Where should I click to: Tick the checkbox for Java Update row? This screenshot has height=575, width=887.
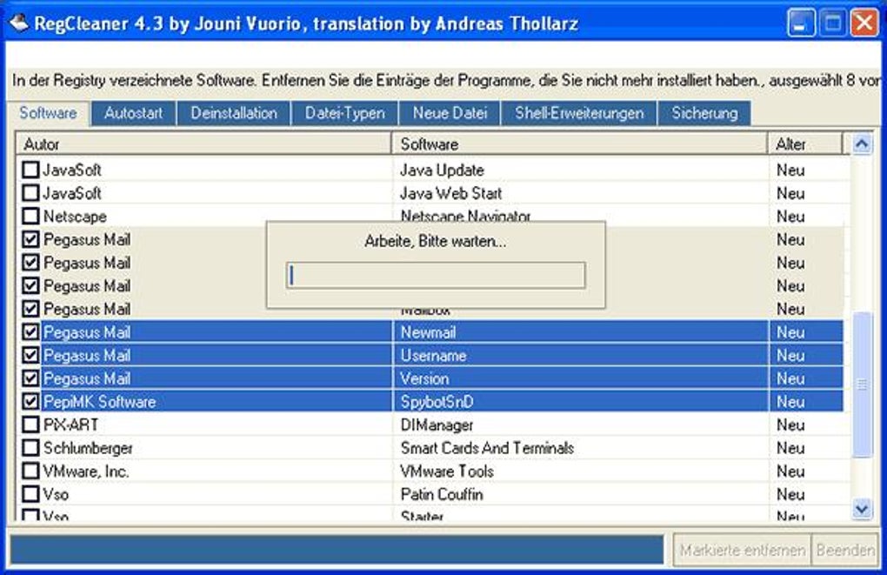coord(30,170)
